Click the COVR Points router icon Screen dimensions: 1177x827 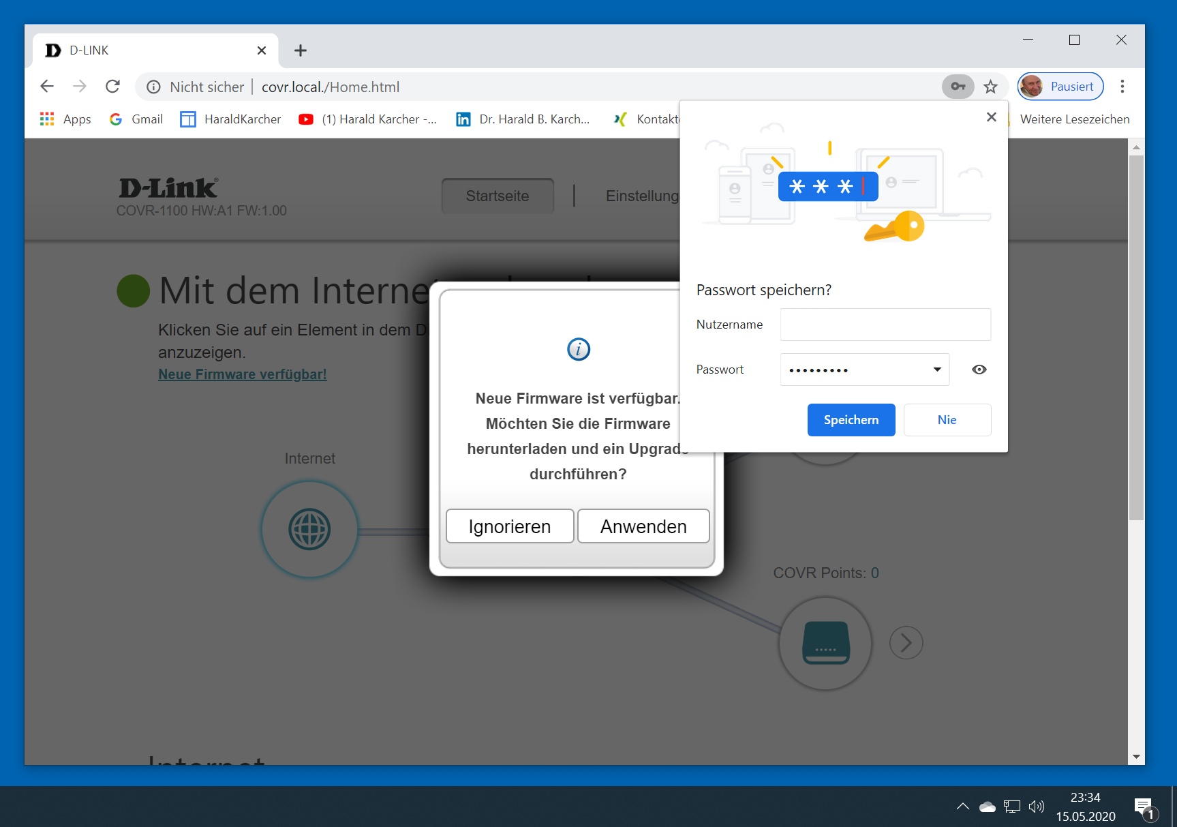pos(825,643)
